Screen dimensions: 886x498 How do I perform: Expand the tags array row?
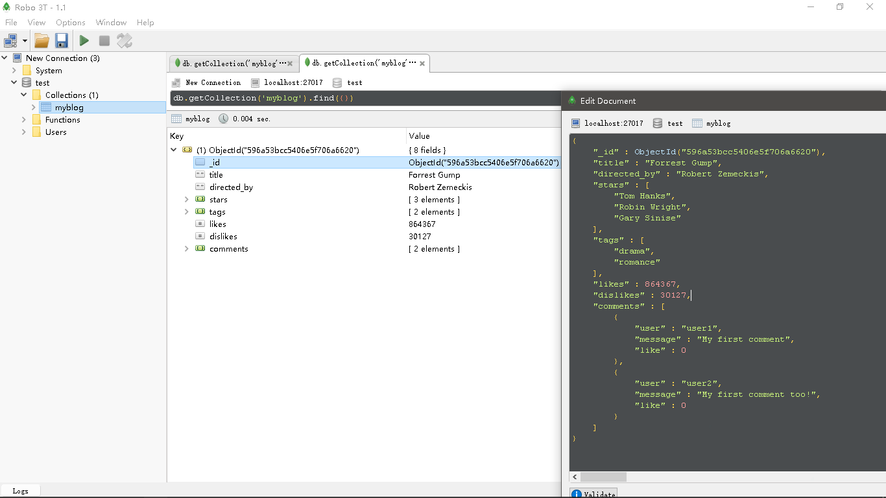tap(187, 211)
